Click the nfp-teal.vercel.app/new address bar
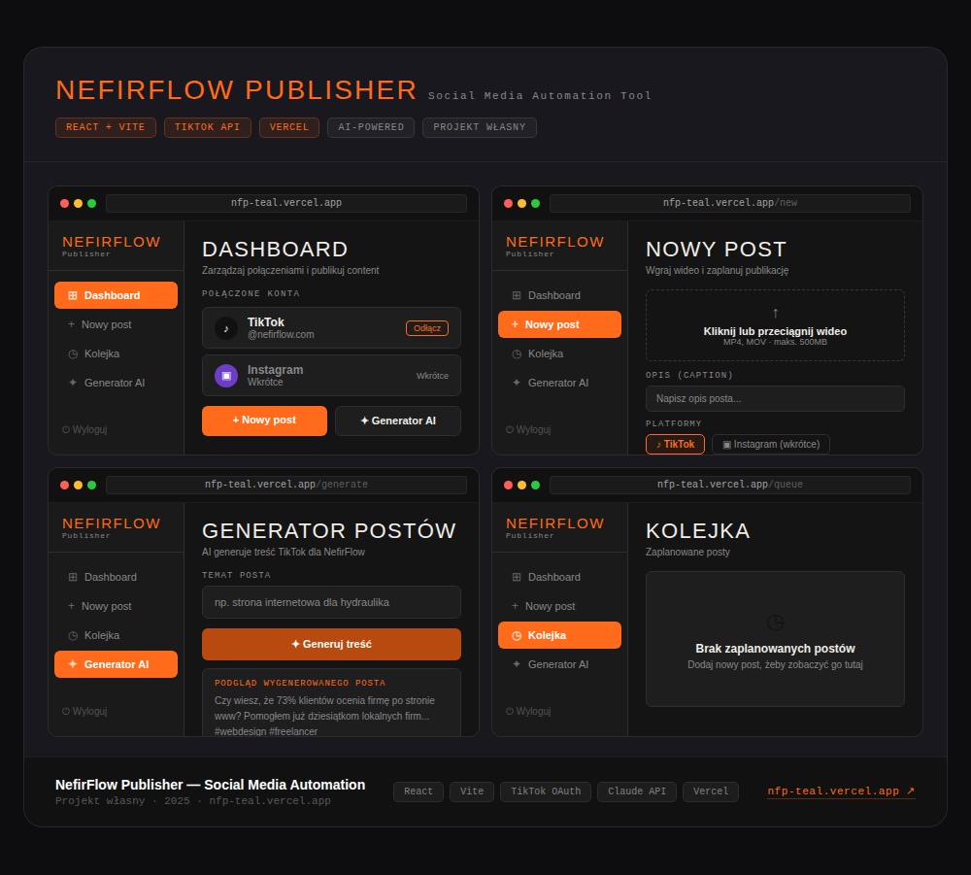Viewport: 971px width, 875px height. [x=729, y=203]
